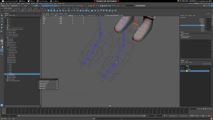This screenshot has height=120, width=213.
Task: Toggle playback P of the blue layer
Action: pyautogui.click(x=183, y=68)
